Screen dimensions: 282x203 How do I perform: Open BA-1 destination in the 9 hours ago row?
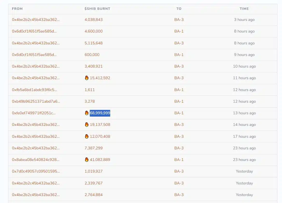(179, 55)
